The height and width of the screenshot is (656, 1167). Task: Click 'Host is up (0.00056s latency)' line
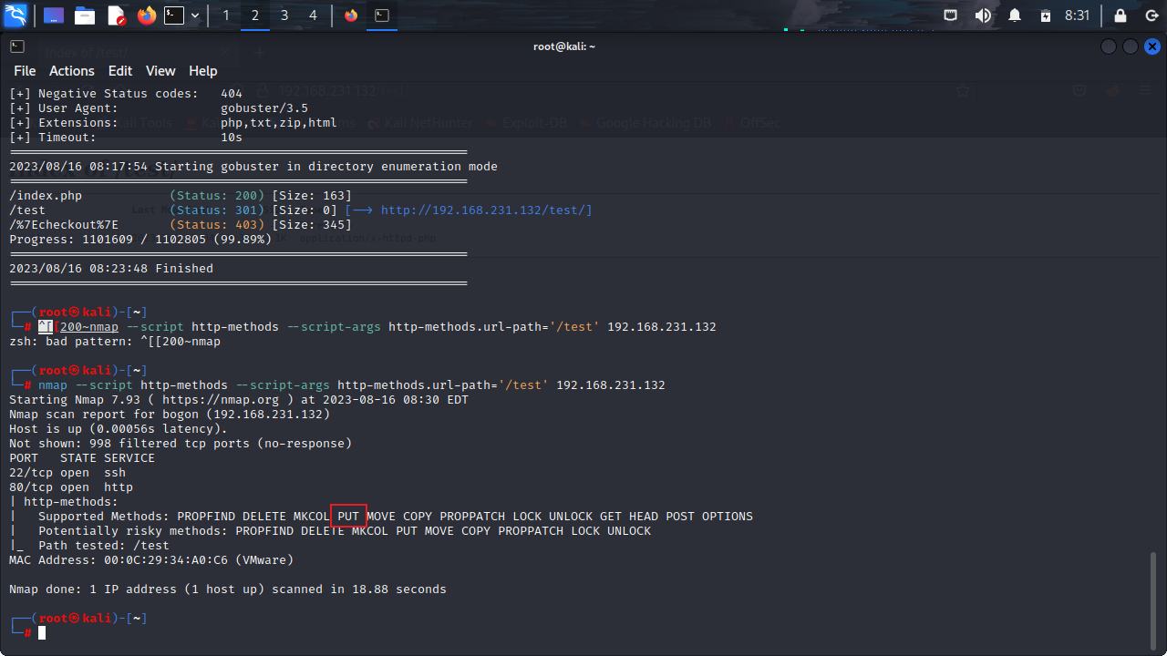point(119,429)
